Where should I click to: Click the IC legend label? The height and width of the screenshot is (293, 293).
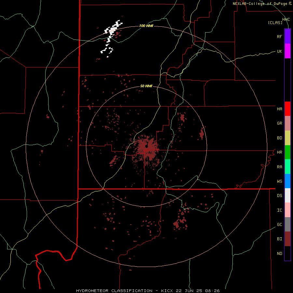click(279, 210)
